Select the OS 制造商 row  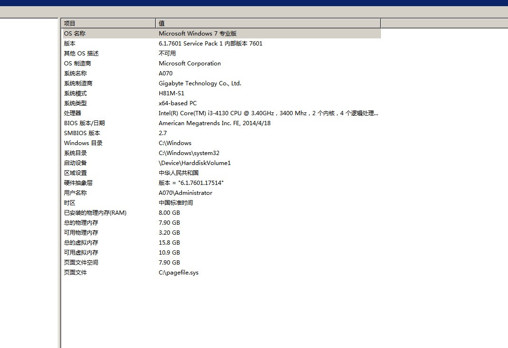coord(222,64)
